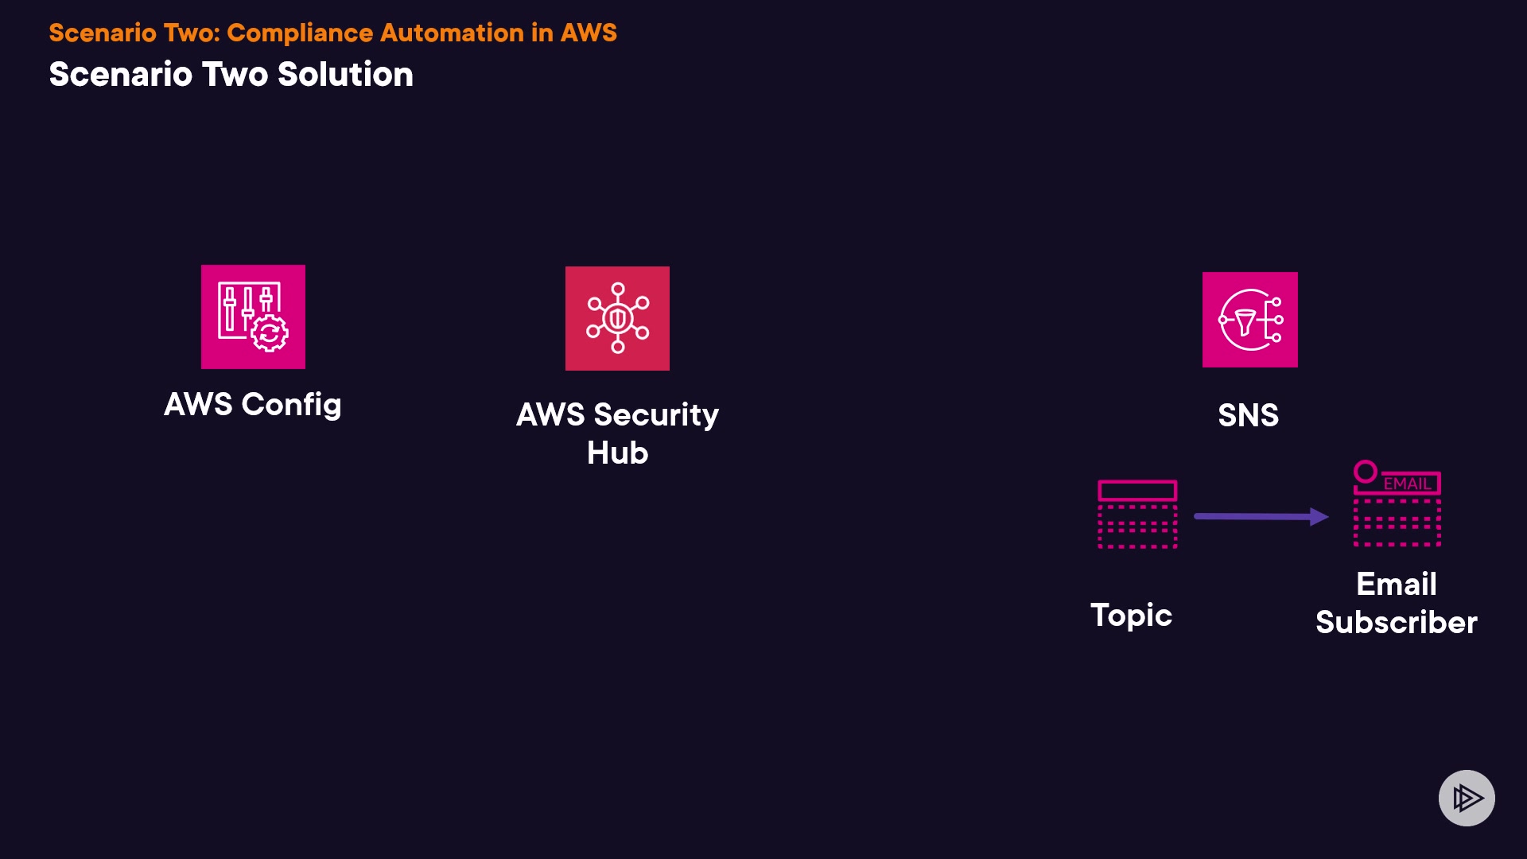The width and height of the screenshot is (1527, 859).
Task: Click the funnel symbol inside SNS icon
Action: tap(1245, 322)
